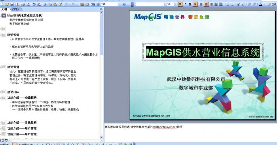This screenshot has width=277, height=145.
Task: Copy the selection using the Copy icon
Action: [50, 4]
